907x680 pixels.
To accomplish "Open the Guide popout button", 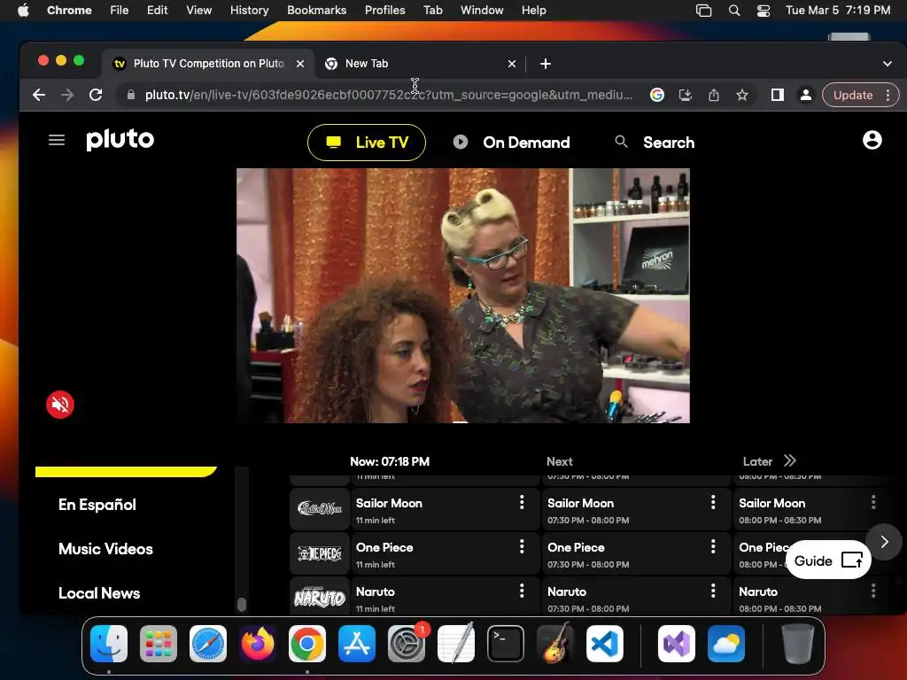I will pyautogui.click(x=828, y=560).
